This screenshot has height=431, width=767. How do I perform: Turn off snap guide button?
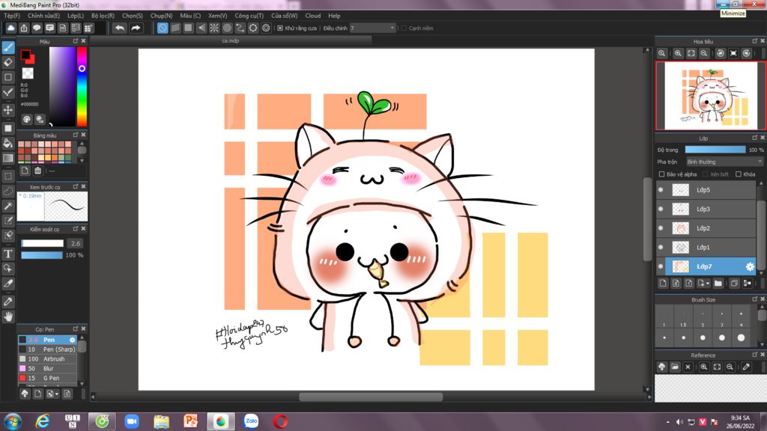pos(163,28)
